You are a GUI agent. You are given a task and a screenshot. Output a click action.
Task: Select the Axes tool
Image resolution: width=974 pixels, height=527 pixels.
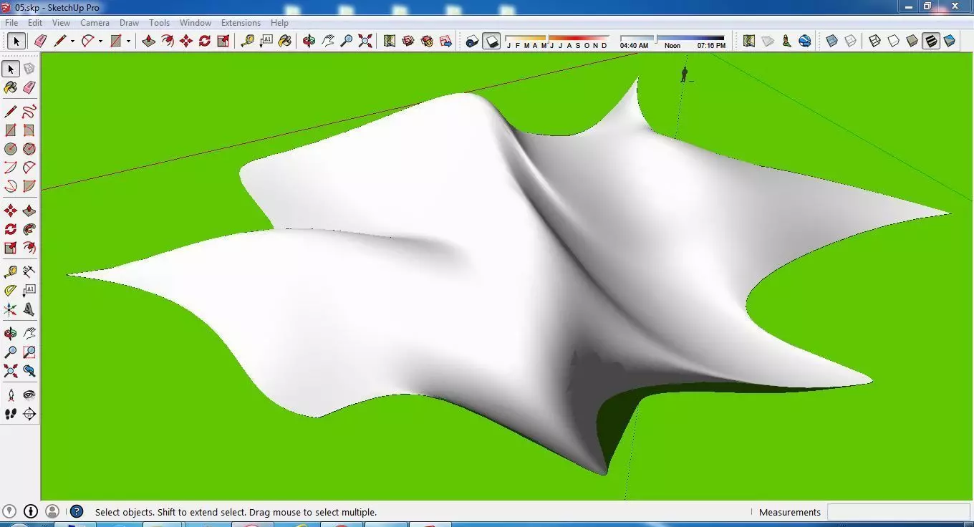tap(11, 309)
